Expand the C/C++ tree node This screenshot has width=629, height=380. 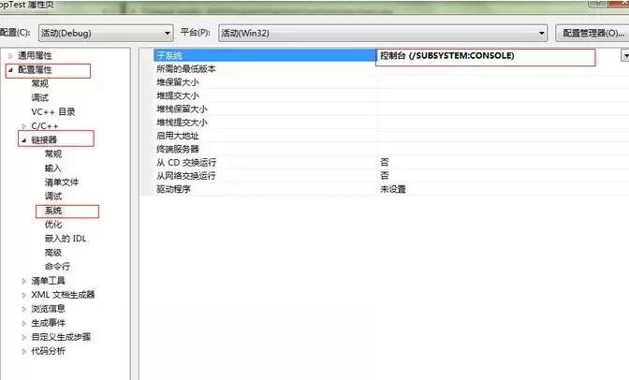tap(24, 125)
